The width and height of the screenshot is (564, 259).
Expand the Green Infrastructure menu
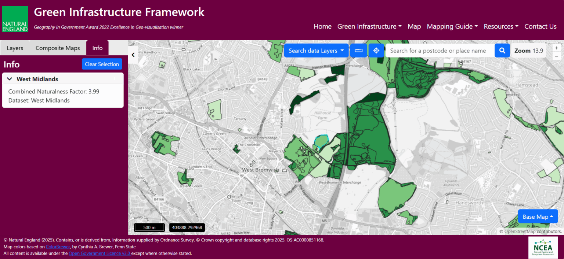click(x=369, y=26)
